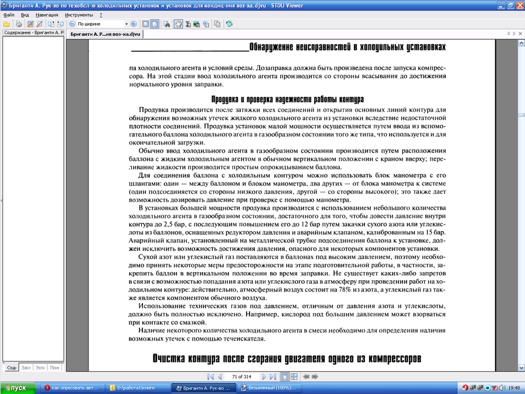Viewport: 525px width, 394px height.
Task: Zoom out with the minus button
Action: [x=72, y=24]
